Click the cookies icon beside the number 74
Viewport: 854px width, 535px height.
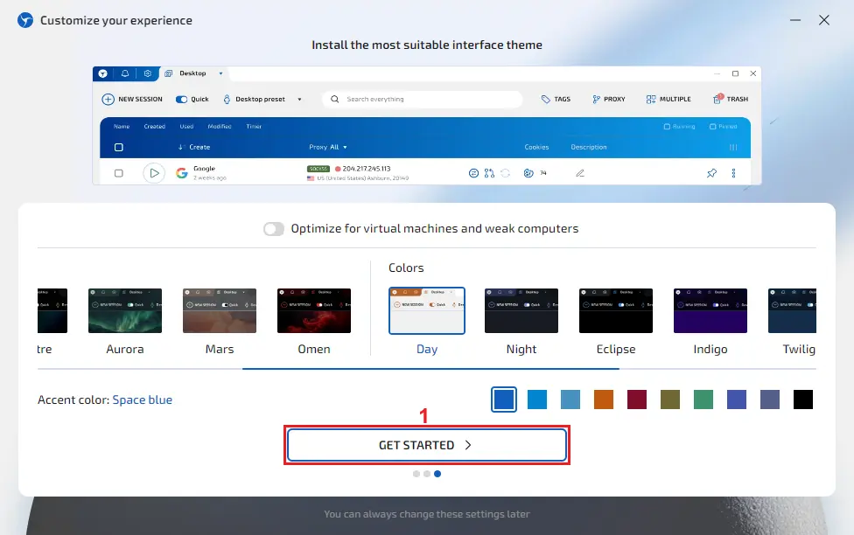(x=528, y=173)
